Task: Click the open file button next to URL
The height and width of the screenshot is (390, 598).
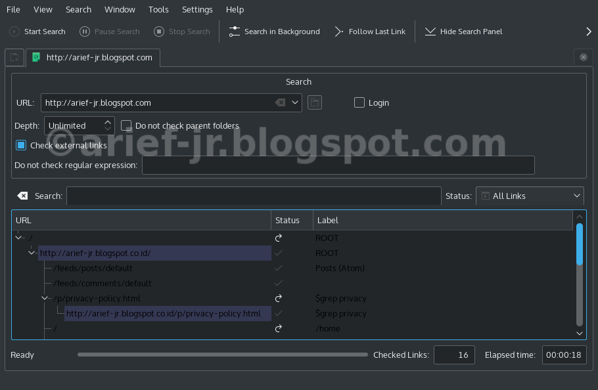Action: pyautogui.click(x=315, y=102)
